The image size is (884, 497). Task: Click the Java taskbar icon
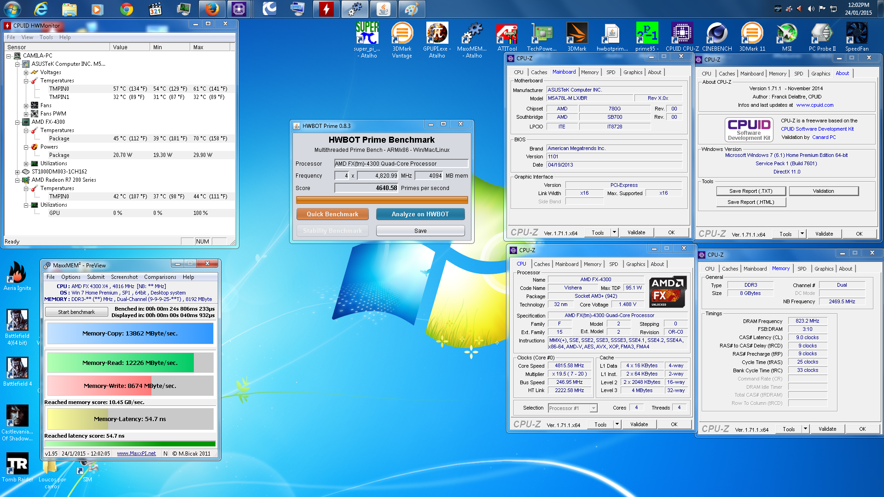(383, 9)
